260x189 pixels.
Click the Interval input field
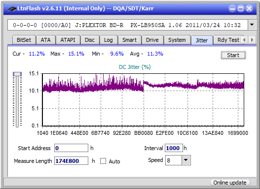[x=174, y=148]
